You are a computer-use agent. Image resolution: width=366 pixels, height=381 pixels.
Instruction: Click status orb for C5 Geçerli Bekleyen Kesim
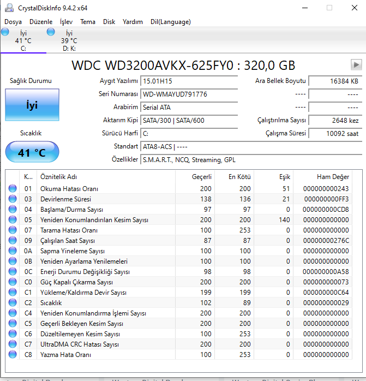click(13, 323)
